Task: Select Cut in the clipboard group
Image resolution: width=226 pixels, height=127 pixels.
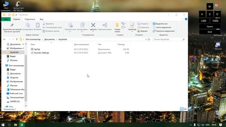Action: pyautogui.click(x=48, y=24)
